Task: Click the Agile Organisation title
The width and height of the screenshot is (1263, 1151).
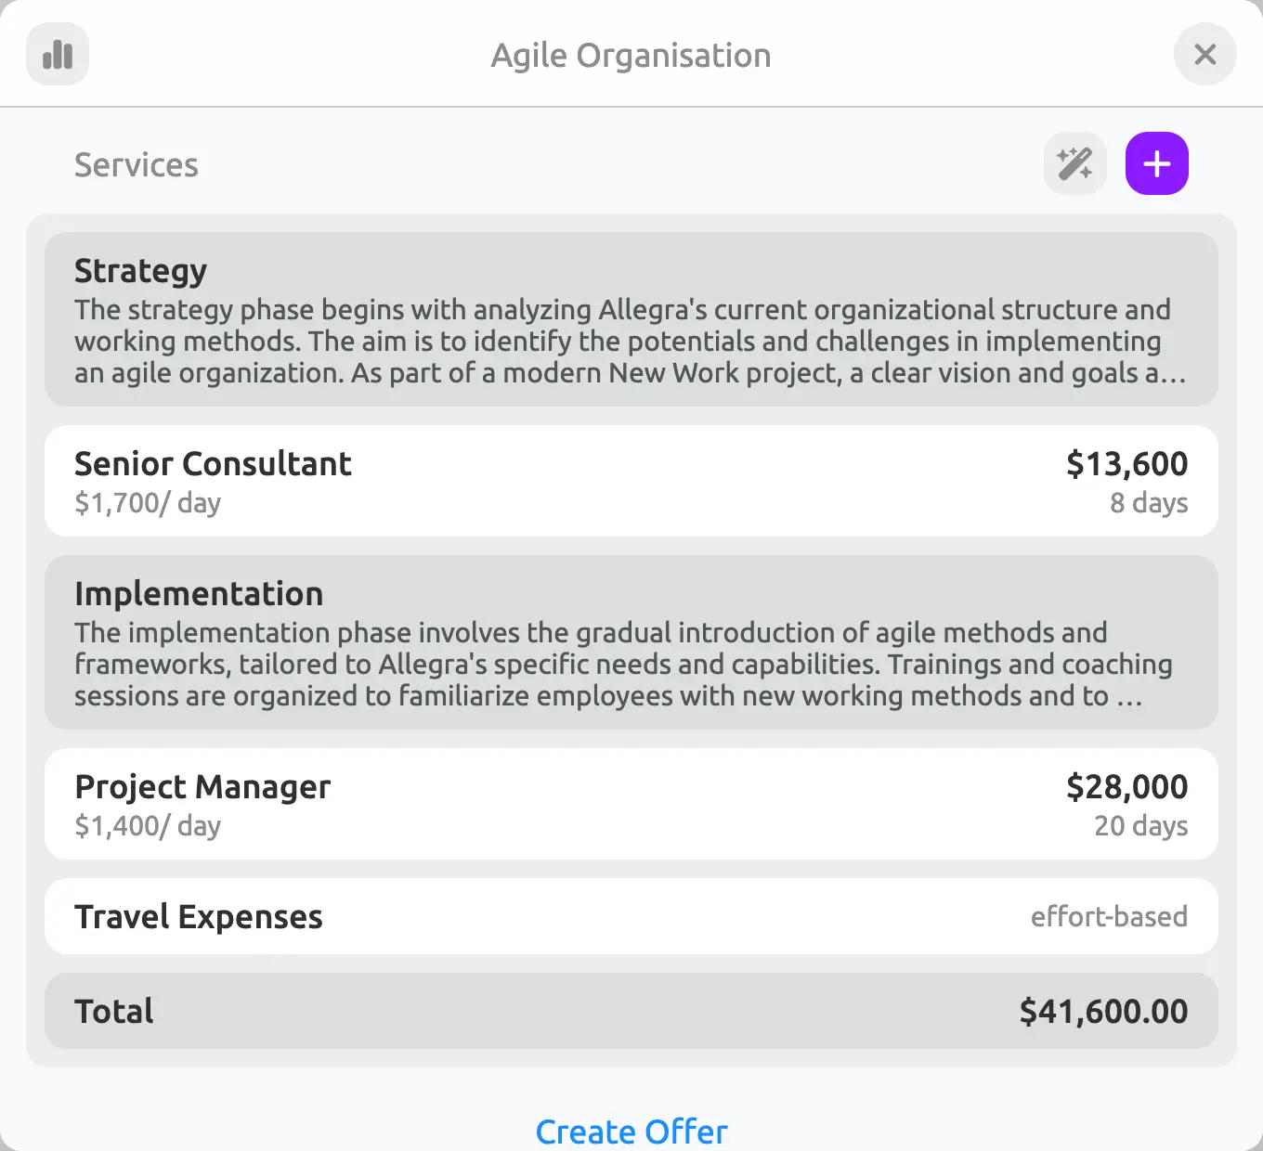Action: (x=631, y=56)
